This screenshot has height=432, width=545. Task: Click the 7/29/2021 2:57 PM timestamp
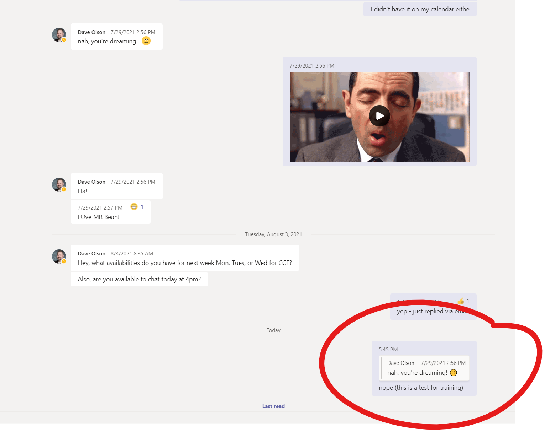click(x=100, y=208)
